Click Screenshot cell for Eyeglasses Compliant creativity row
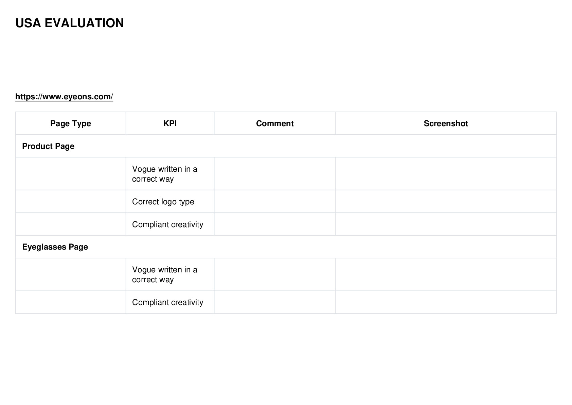Screen dimensions: 572x405 tap(446, 302)
